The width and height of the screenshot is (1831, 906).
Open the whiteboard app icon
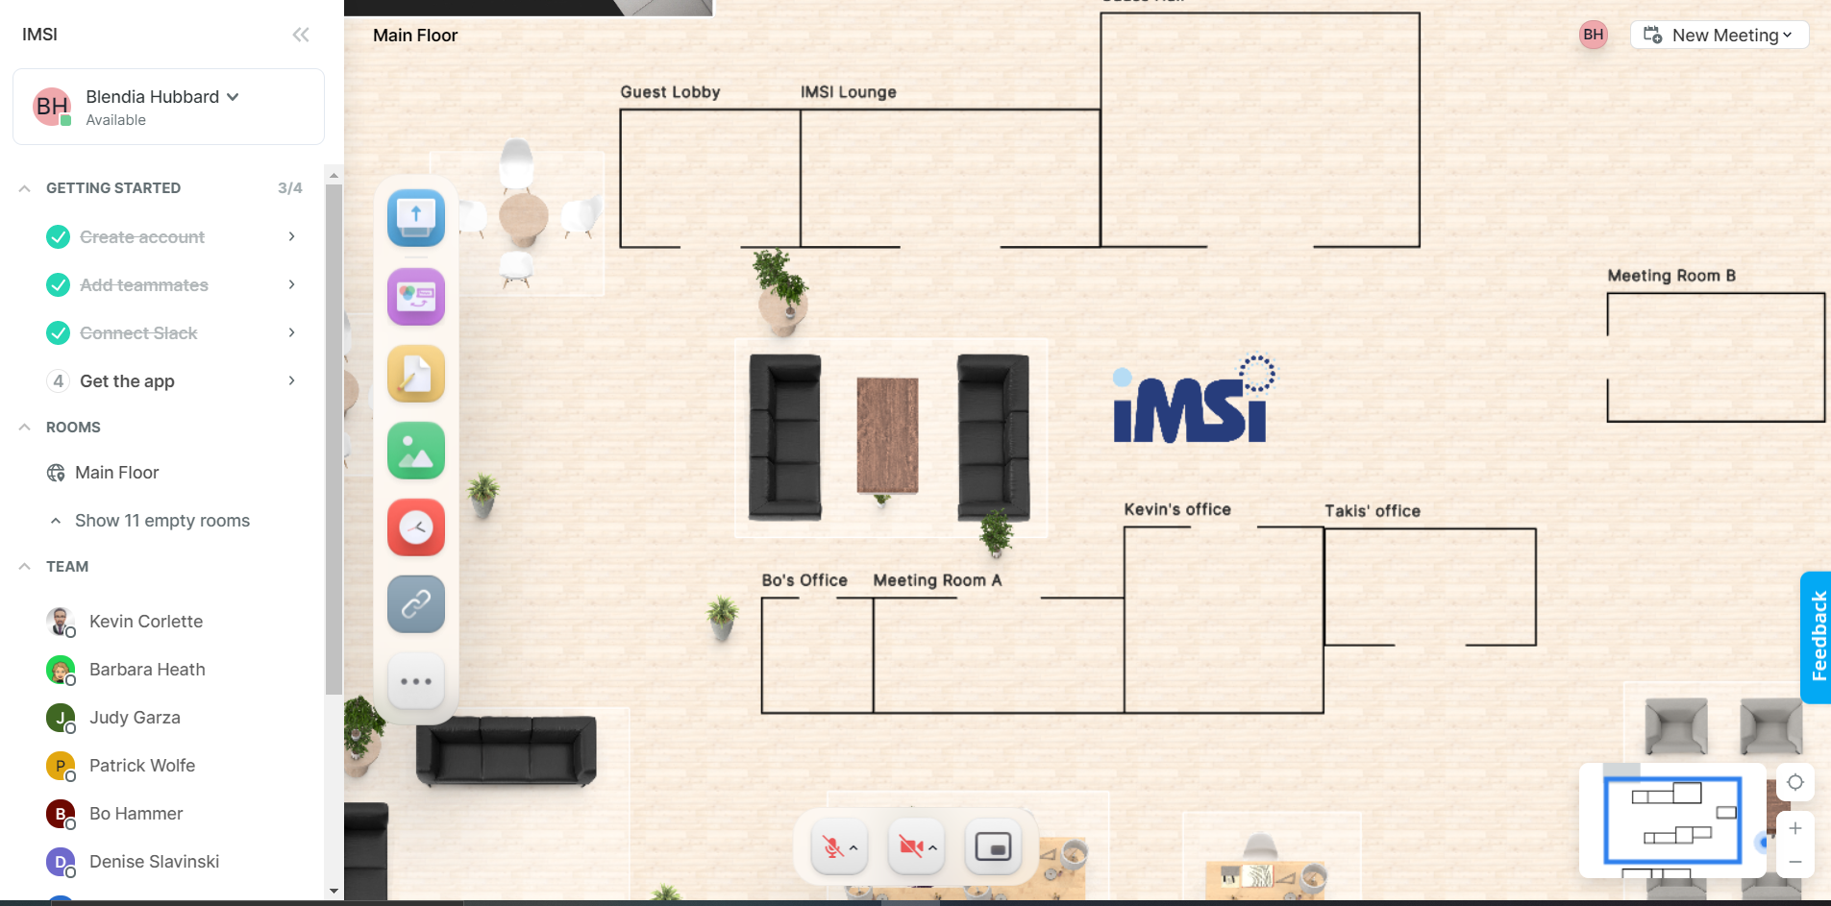click(x=416, y=296)
